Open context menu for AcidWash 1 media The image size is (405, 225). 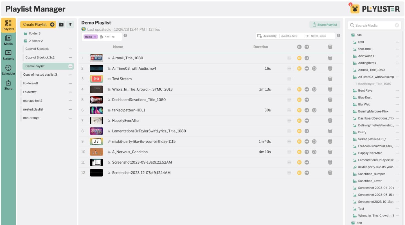click(397, 56)
